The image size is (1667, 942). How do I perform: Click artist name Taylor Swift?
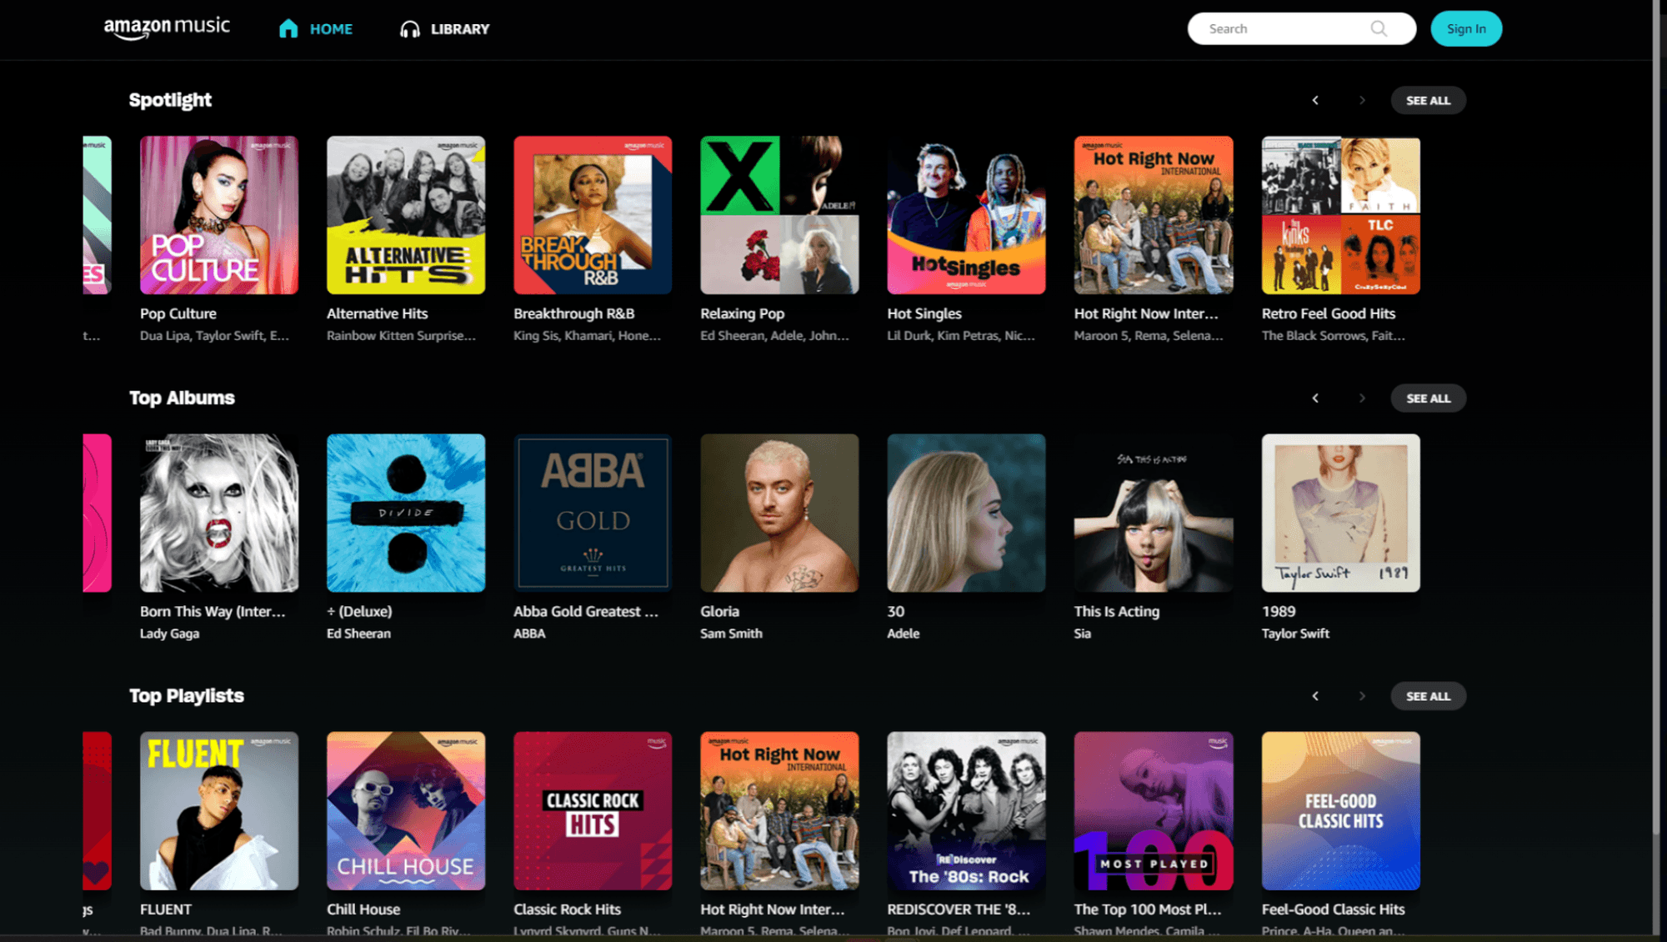coord(1295,634)
